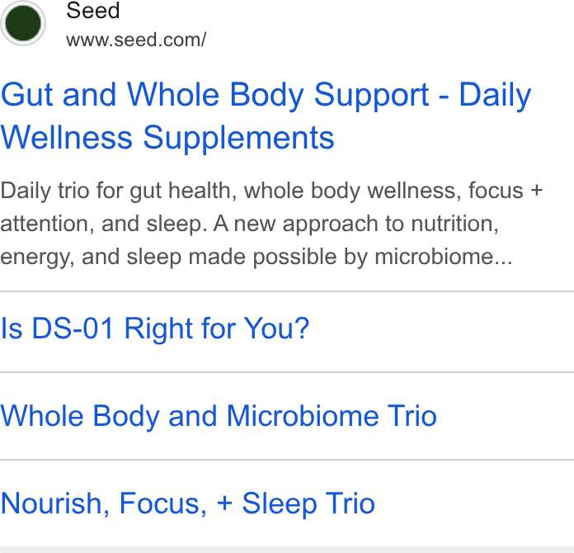Click "attention, and sleep" description line
This screenshot has width=574, height=553.
point(101,224)
